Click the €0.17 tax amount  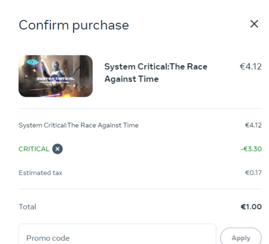click(x=254, y=173)
